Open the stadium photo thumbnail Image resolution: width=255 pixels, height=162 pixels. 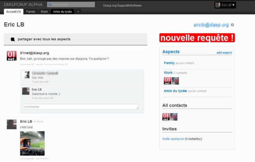coord(32,143)
